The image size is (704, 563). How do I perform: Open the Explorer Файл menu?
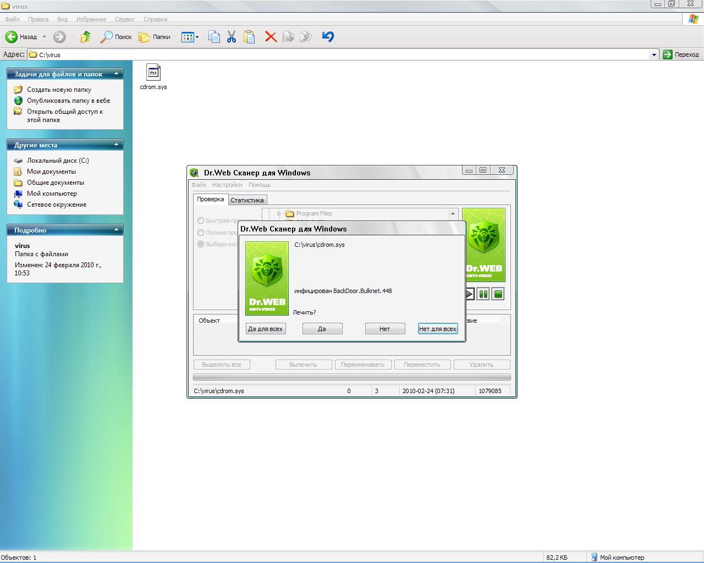(12, 19)
